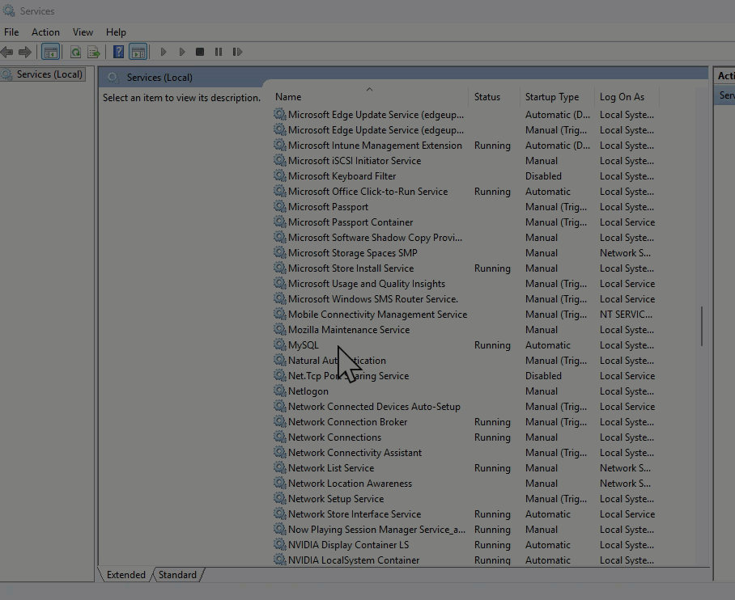
Task: Click the gear icon beside Mozilla Maintenance Service
Action: [x=280, y=329]
